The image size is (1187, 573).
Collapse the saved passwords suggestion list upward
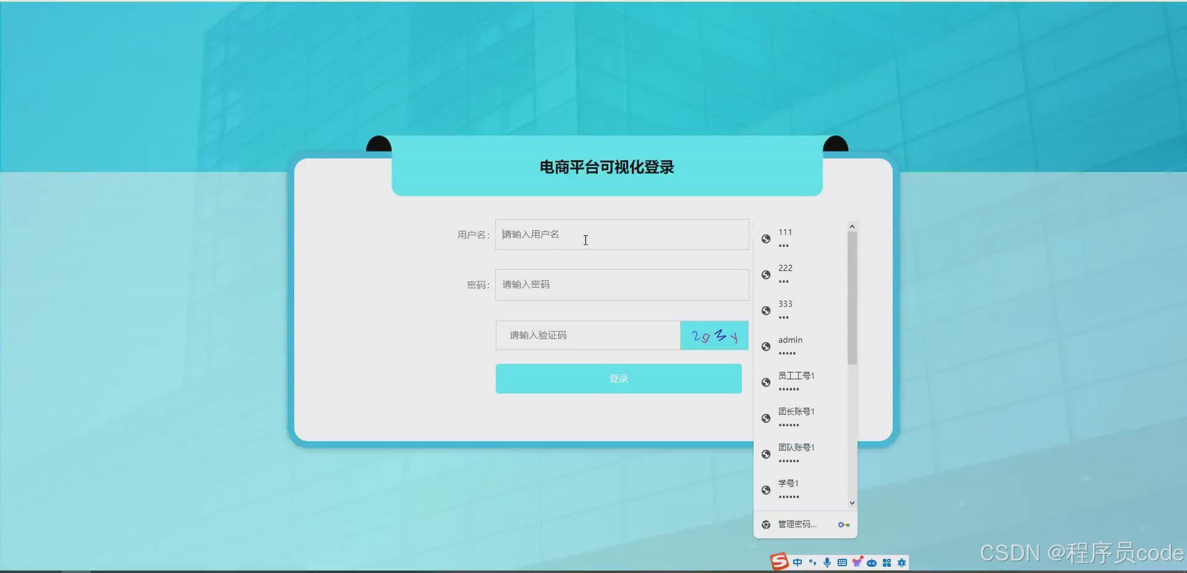(852, 226)
